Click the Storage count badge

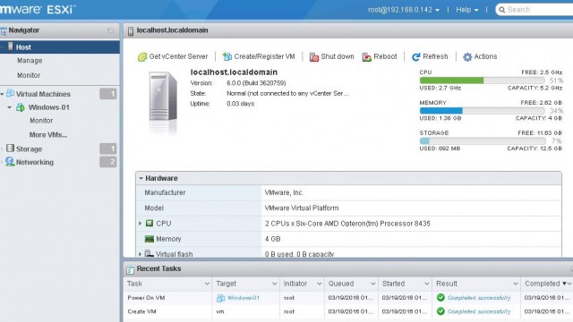108,148
